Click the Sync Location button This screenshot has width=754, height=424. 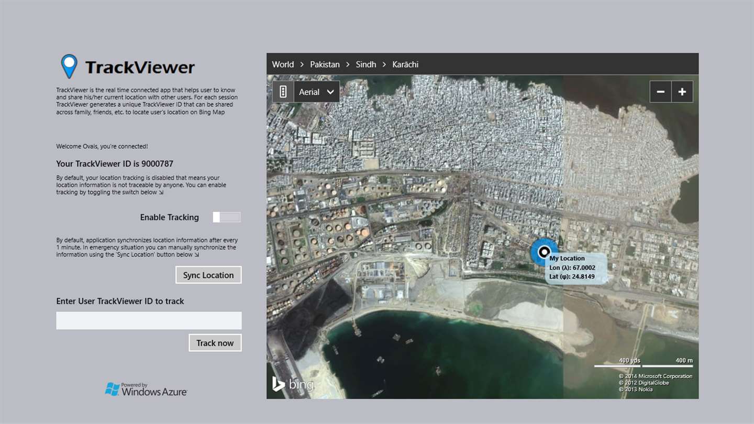[208, 275]
